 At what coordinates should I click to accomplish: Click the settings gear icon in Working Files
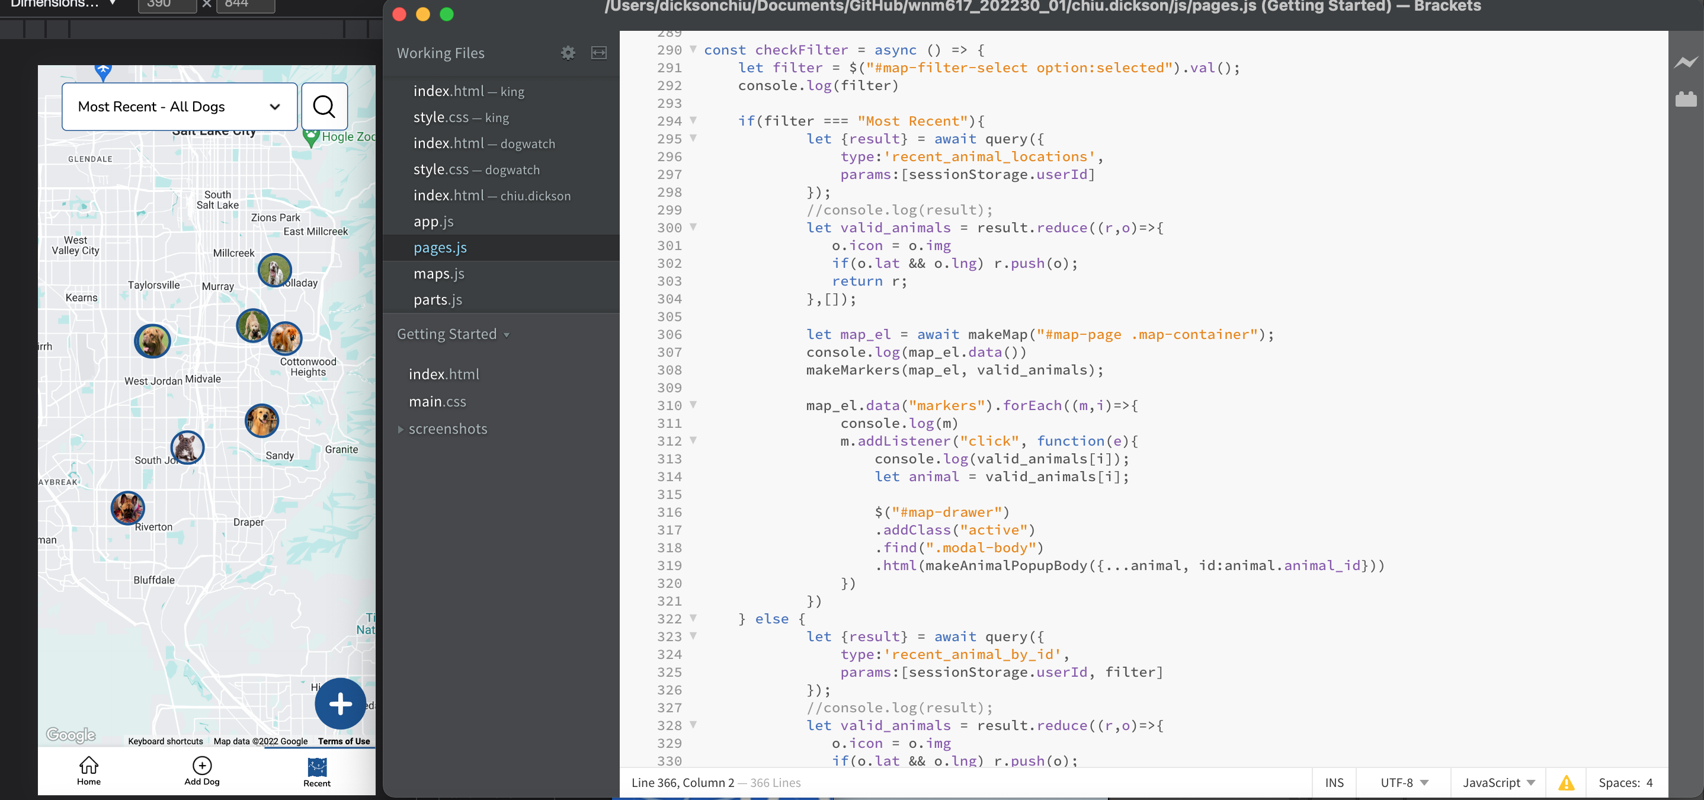(568, 52)
